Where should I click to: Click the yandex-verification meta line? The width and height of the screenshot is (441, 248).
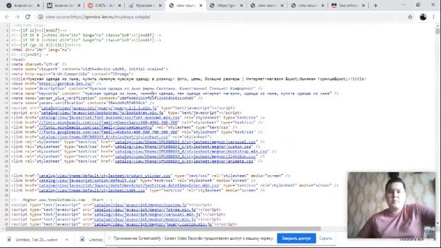click(x=83, y=103)
